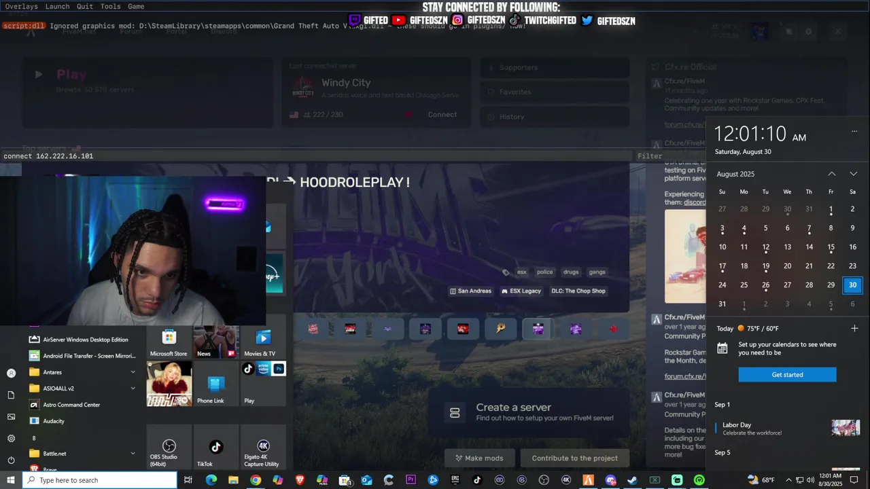Open the Phone Link tile
This screenshot has width=870, height=489.
tap(215, 384)
